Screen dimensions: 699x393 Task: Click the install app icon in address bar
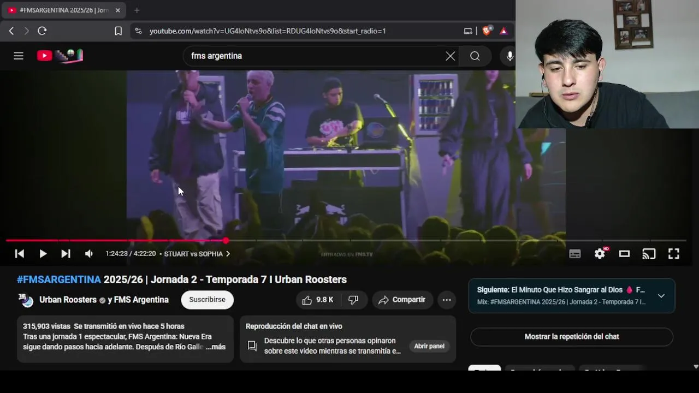468,31
